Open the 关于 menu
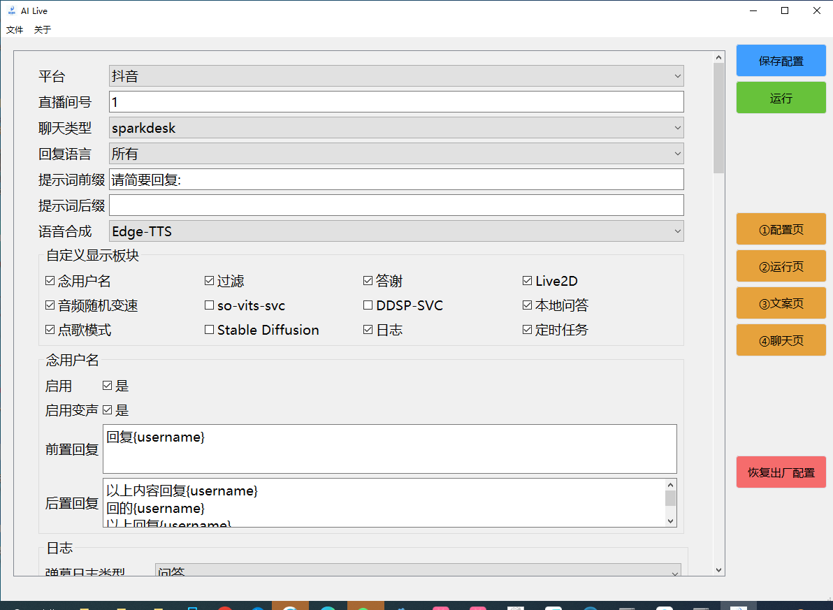This screenshot has width=833, height=610. pos(42,30)
